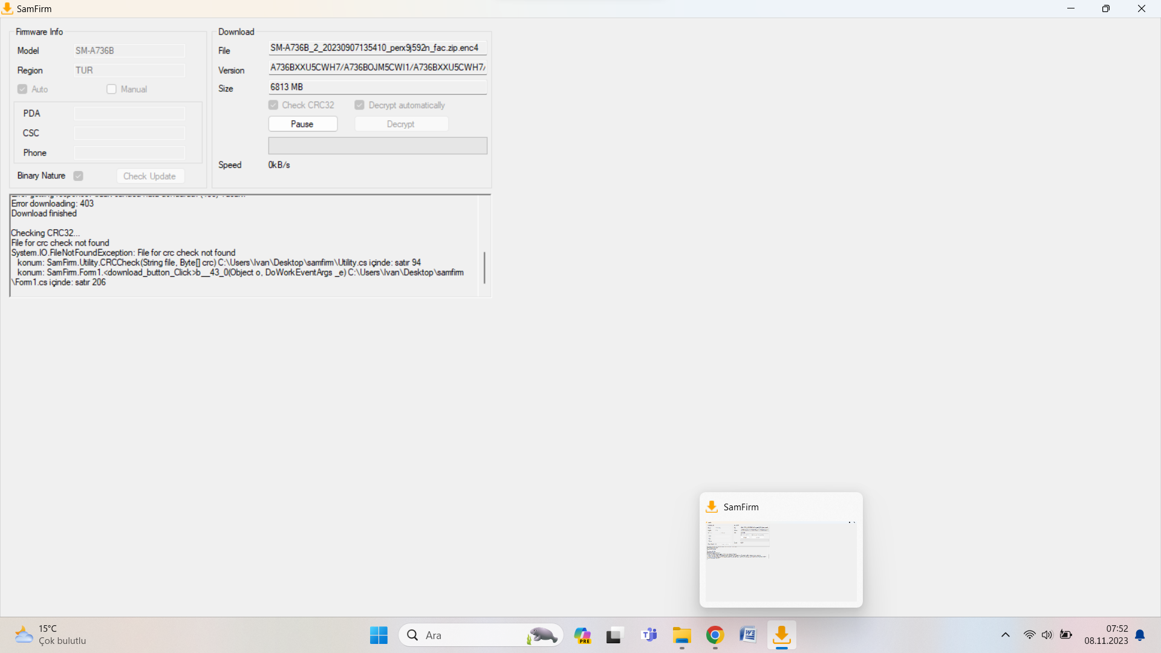Viewport: 1161px width, 653px height.
Task: Toggle the Manual checkbox
Action: pos(111,89)
